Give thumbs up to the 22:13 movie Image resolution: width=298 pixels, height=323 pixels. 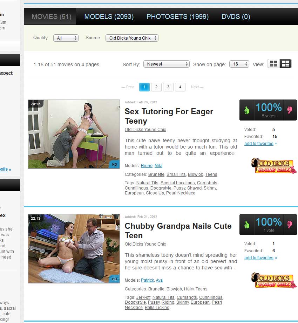click(247, 225)
